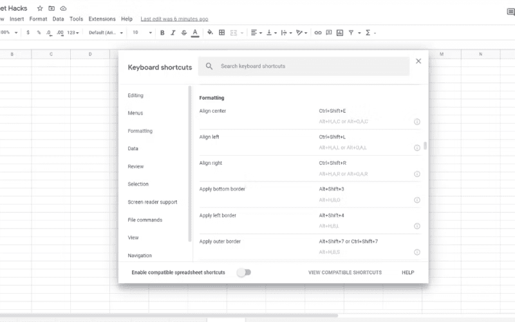Open the Tools menu
This screenshot has width=515, height=322.
[x=76, y=19]
